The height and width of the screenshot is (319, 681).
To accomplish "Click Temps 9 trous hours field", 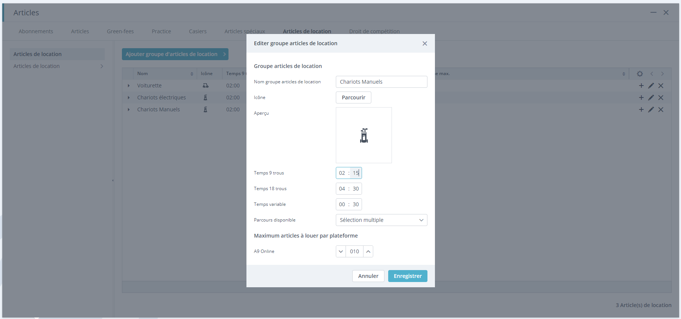I will pyautogui.click(x=342, y=173).
